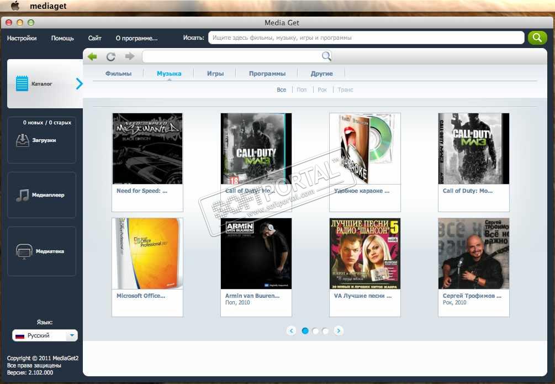Screen dimensions: 555x384
Task: Filter music genre by Транс
Action: (346, 90)
